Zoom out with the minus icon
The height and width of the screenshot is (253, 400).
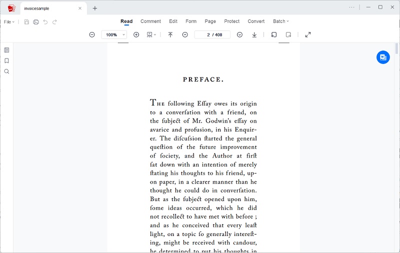92,34
